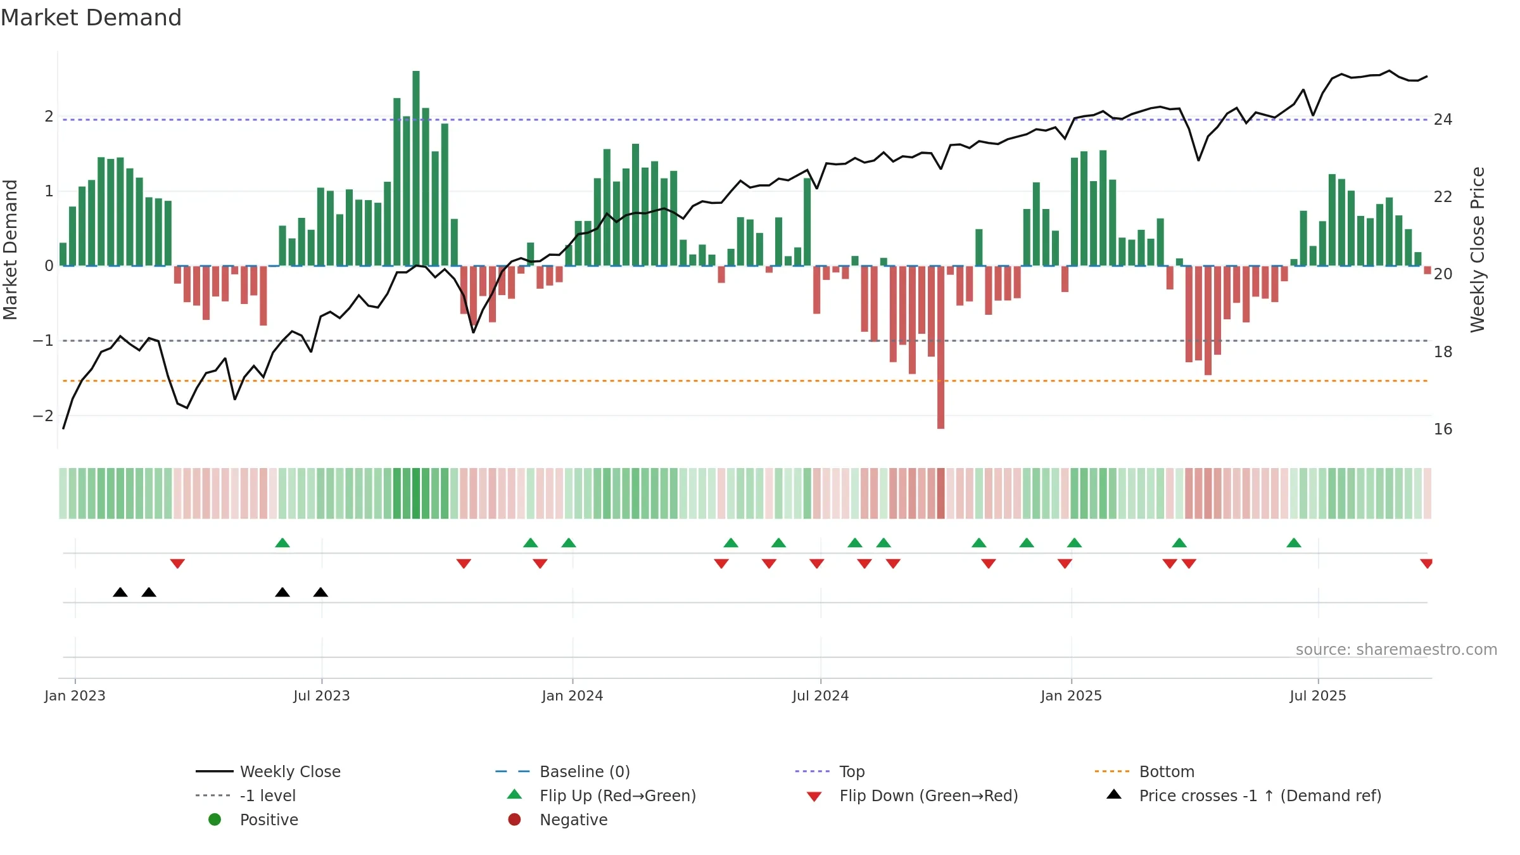Click the Top legend entry
Image resolution: width=1520 pixels, height=855 pixels.
pos(830,771)
